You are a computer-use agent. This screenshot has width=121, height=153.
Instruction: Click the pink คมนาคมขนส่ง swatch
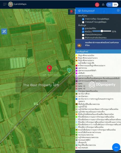[77, 148]
